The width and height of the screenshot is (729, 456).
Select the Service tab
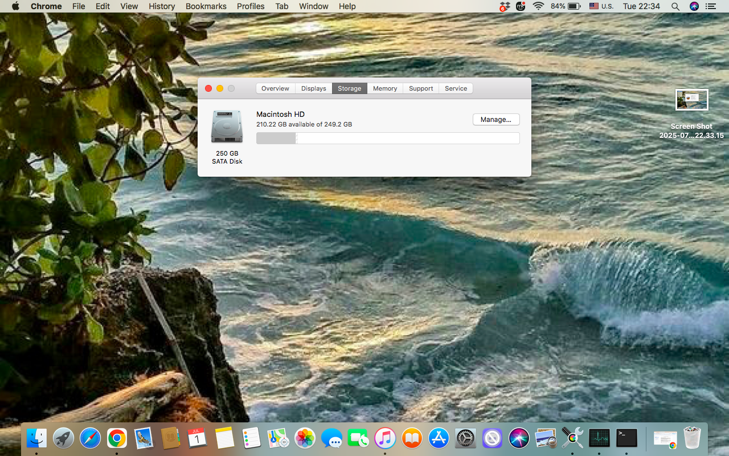[456, 88]
